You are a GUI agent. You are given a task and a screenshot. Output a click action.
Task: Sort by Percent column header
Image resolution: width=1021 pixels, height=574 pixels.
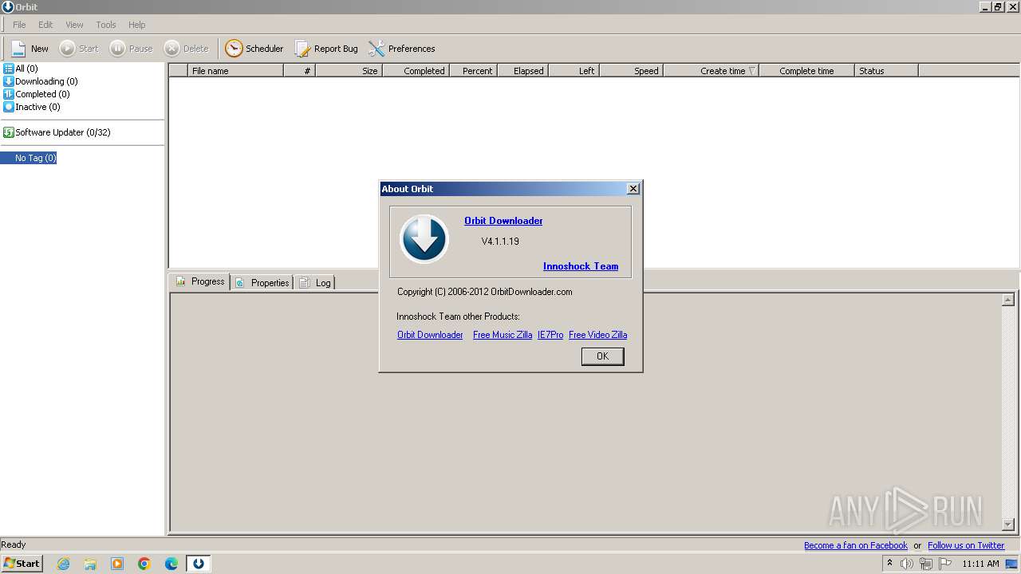(474, 71)
